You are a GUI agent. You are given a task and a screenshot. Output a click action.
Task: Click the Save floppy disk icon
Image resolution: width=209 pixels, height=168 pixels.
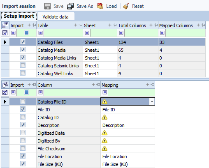[47, 6]
